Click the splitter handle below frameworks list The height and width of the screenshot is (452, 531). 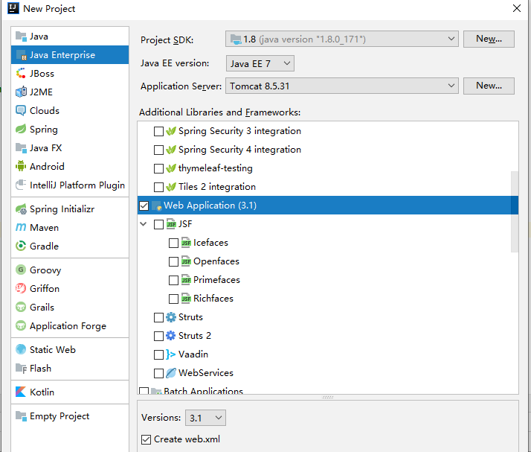(328, 397)
